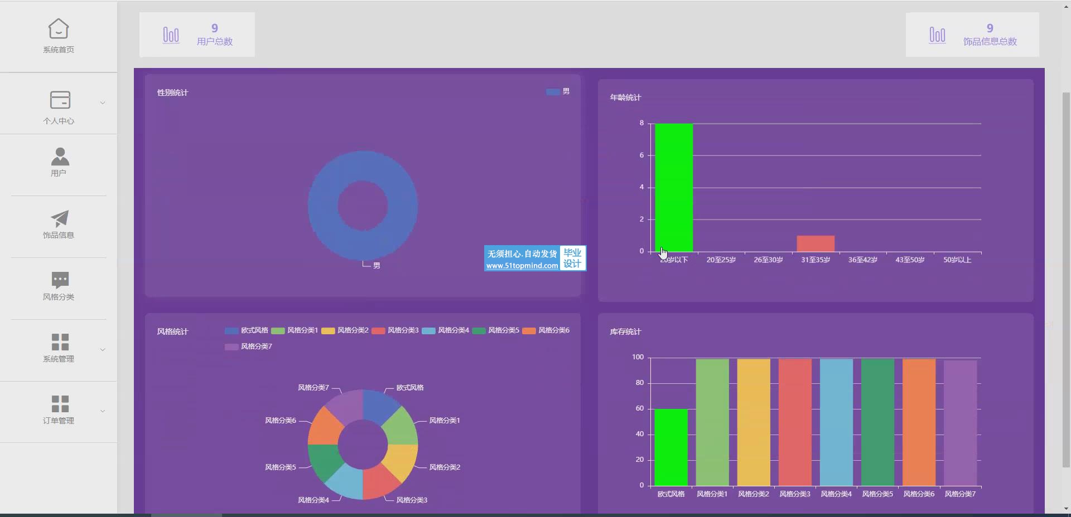Expand the 订单管理 submenu chevron
The image size is (1071, 517).
tap(102, 411)
